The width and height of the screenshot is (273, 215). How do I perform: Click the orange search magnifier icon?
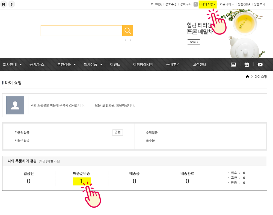pyautogui.click(x=127, y=31)
